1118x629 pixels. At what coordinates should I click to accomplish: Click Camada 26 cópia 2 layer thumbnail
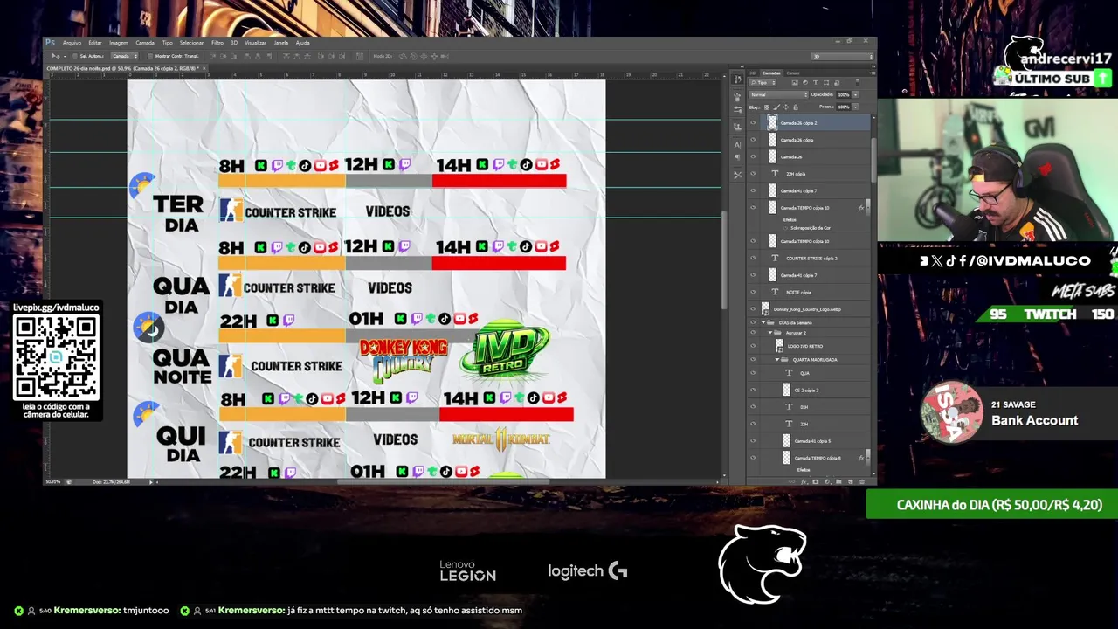point(772,123)
